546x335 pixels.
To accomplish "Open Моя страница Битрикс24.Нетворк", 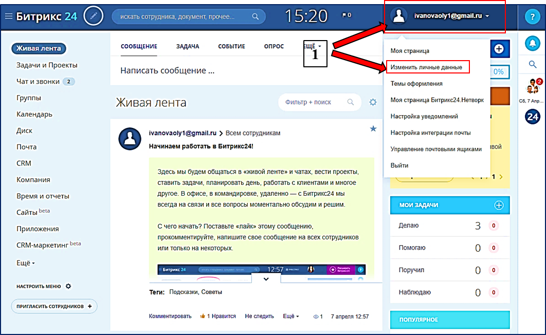I will click(437, 100).
